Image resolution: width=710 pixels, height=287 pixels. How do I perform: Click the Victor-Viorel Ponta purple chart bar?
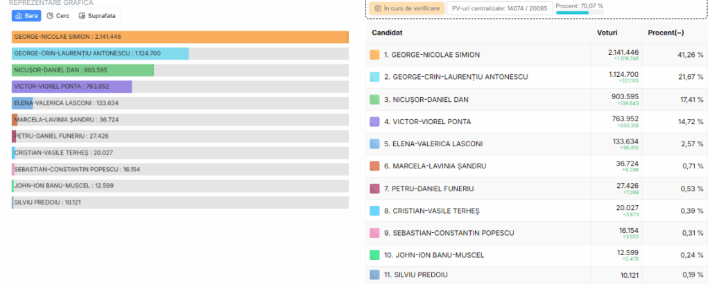[x=72, y=87]
